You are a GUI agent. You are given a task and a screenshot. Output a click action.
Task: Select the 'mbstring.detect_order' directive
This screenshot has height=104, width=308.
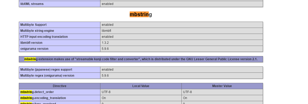click(37, 92)
